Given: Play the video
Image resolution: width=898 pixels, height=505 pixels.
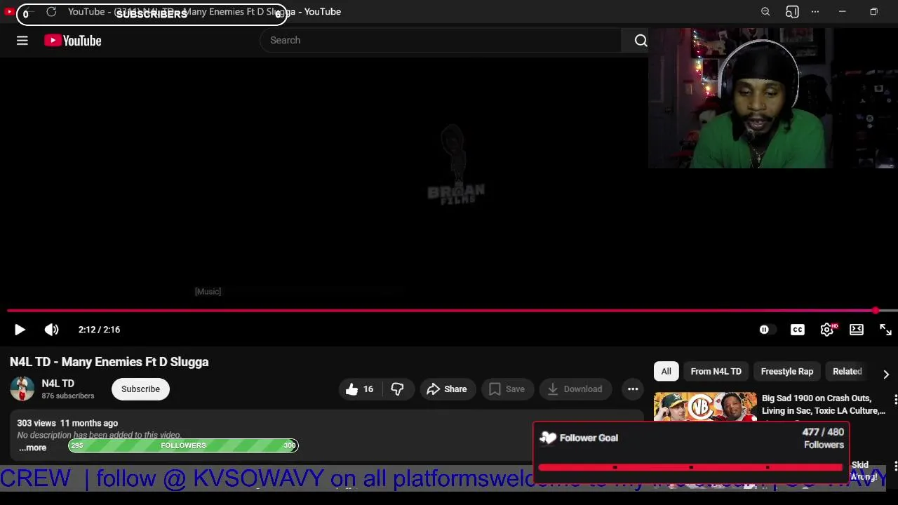Looking at the screenshot, I should pyautogui.click(x=20, y=330).
